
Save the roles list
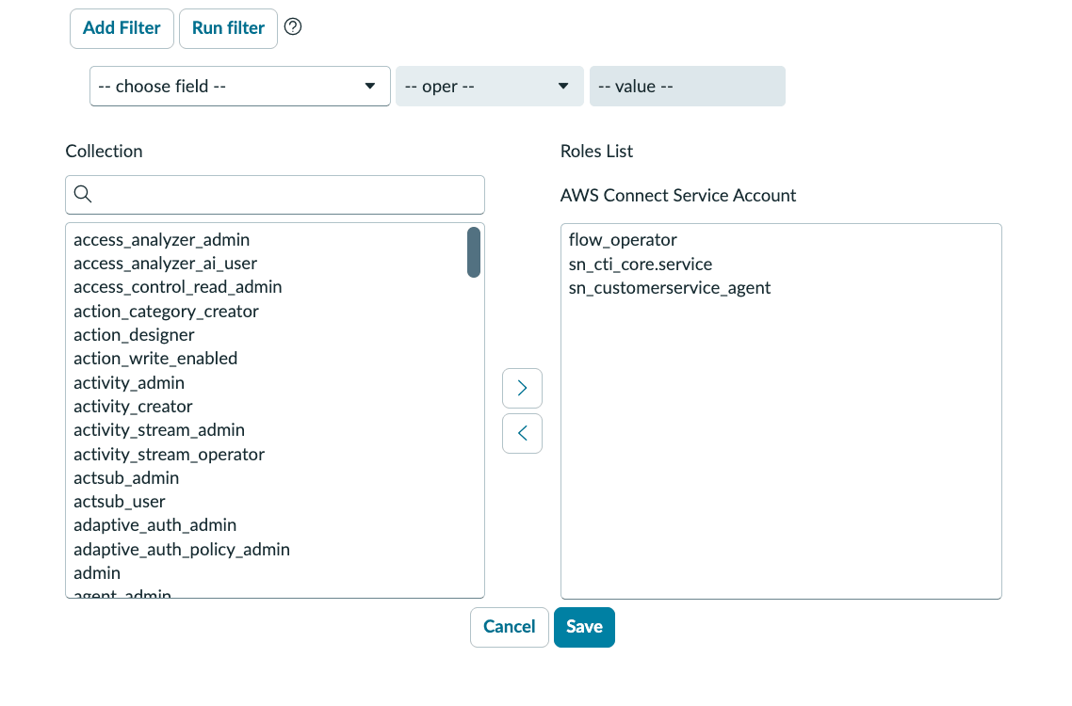click(585, 627)
